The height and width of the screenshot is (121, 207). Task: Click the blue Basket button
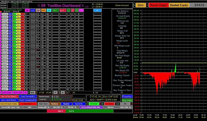click(66, 104)
